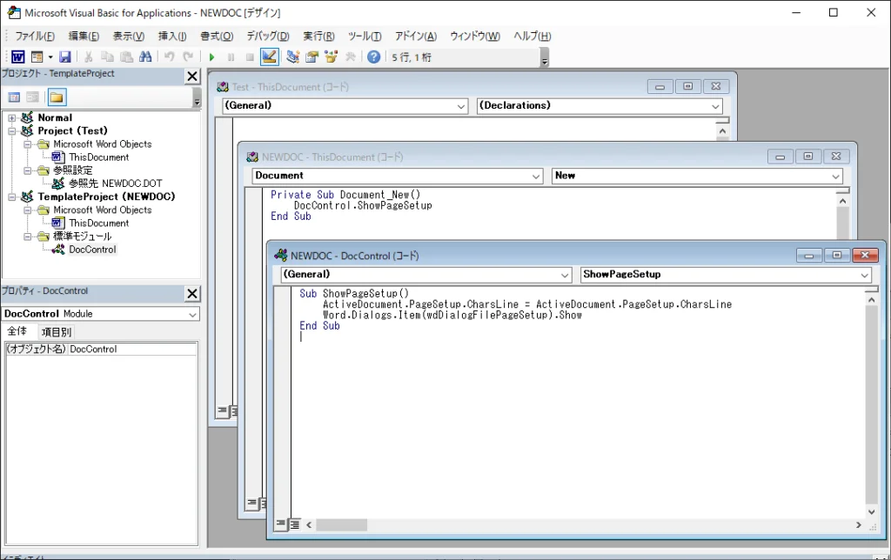891x560 pixels.
Task: Open Find with the binoculars icon
Action: [145, 57]
